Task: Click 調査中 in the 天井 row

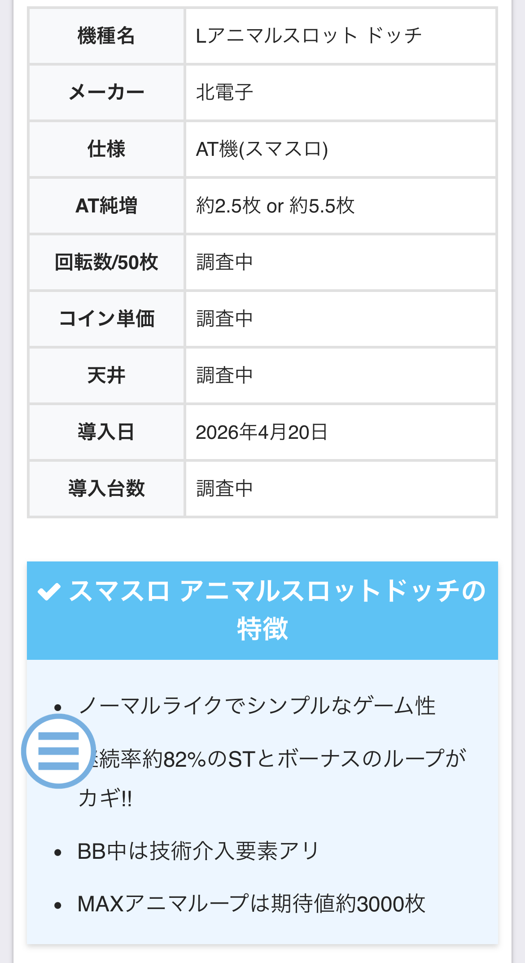Action: click(x=225, y=375)
